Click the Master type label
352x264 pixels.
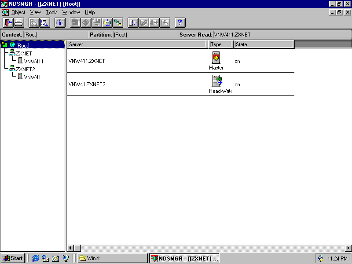(216, 68)
